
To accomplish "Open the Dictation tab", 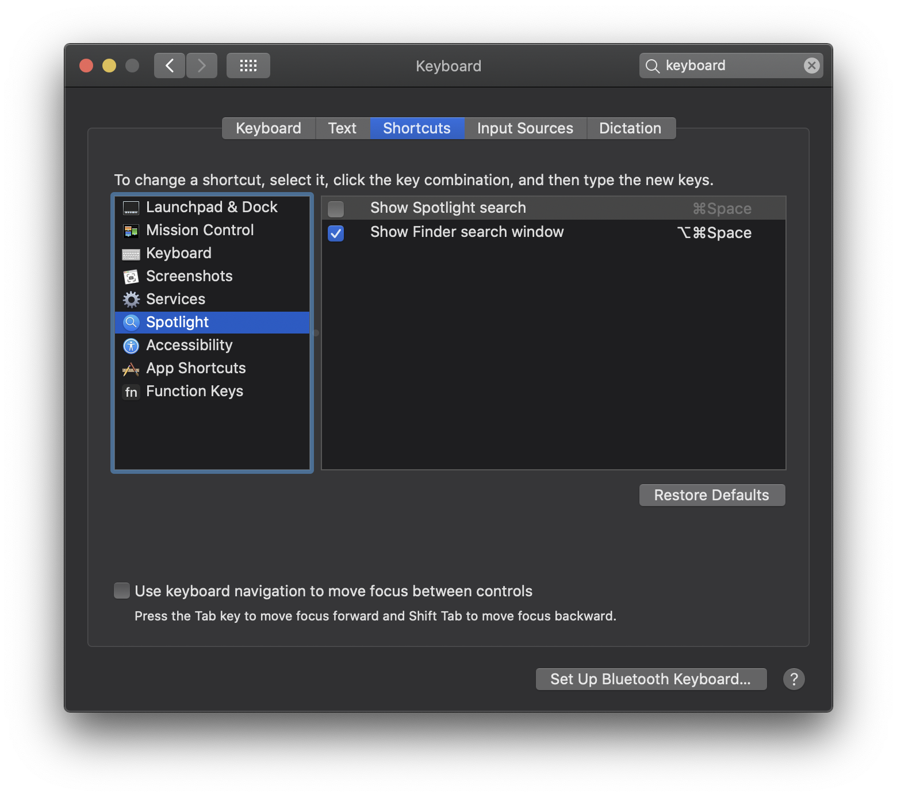I will (x=630, y=128).
